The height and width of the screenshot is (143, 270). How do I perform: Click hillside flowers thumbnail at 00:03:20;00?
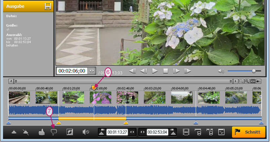click(x=155, y=98)
